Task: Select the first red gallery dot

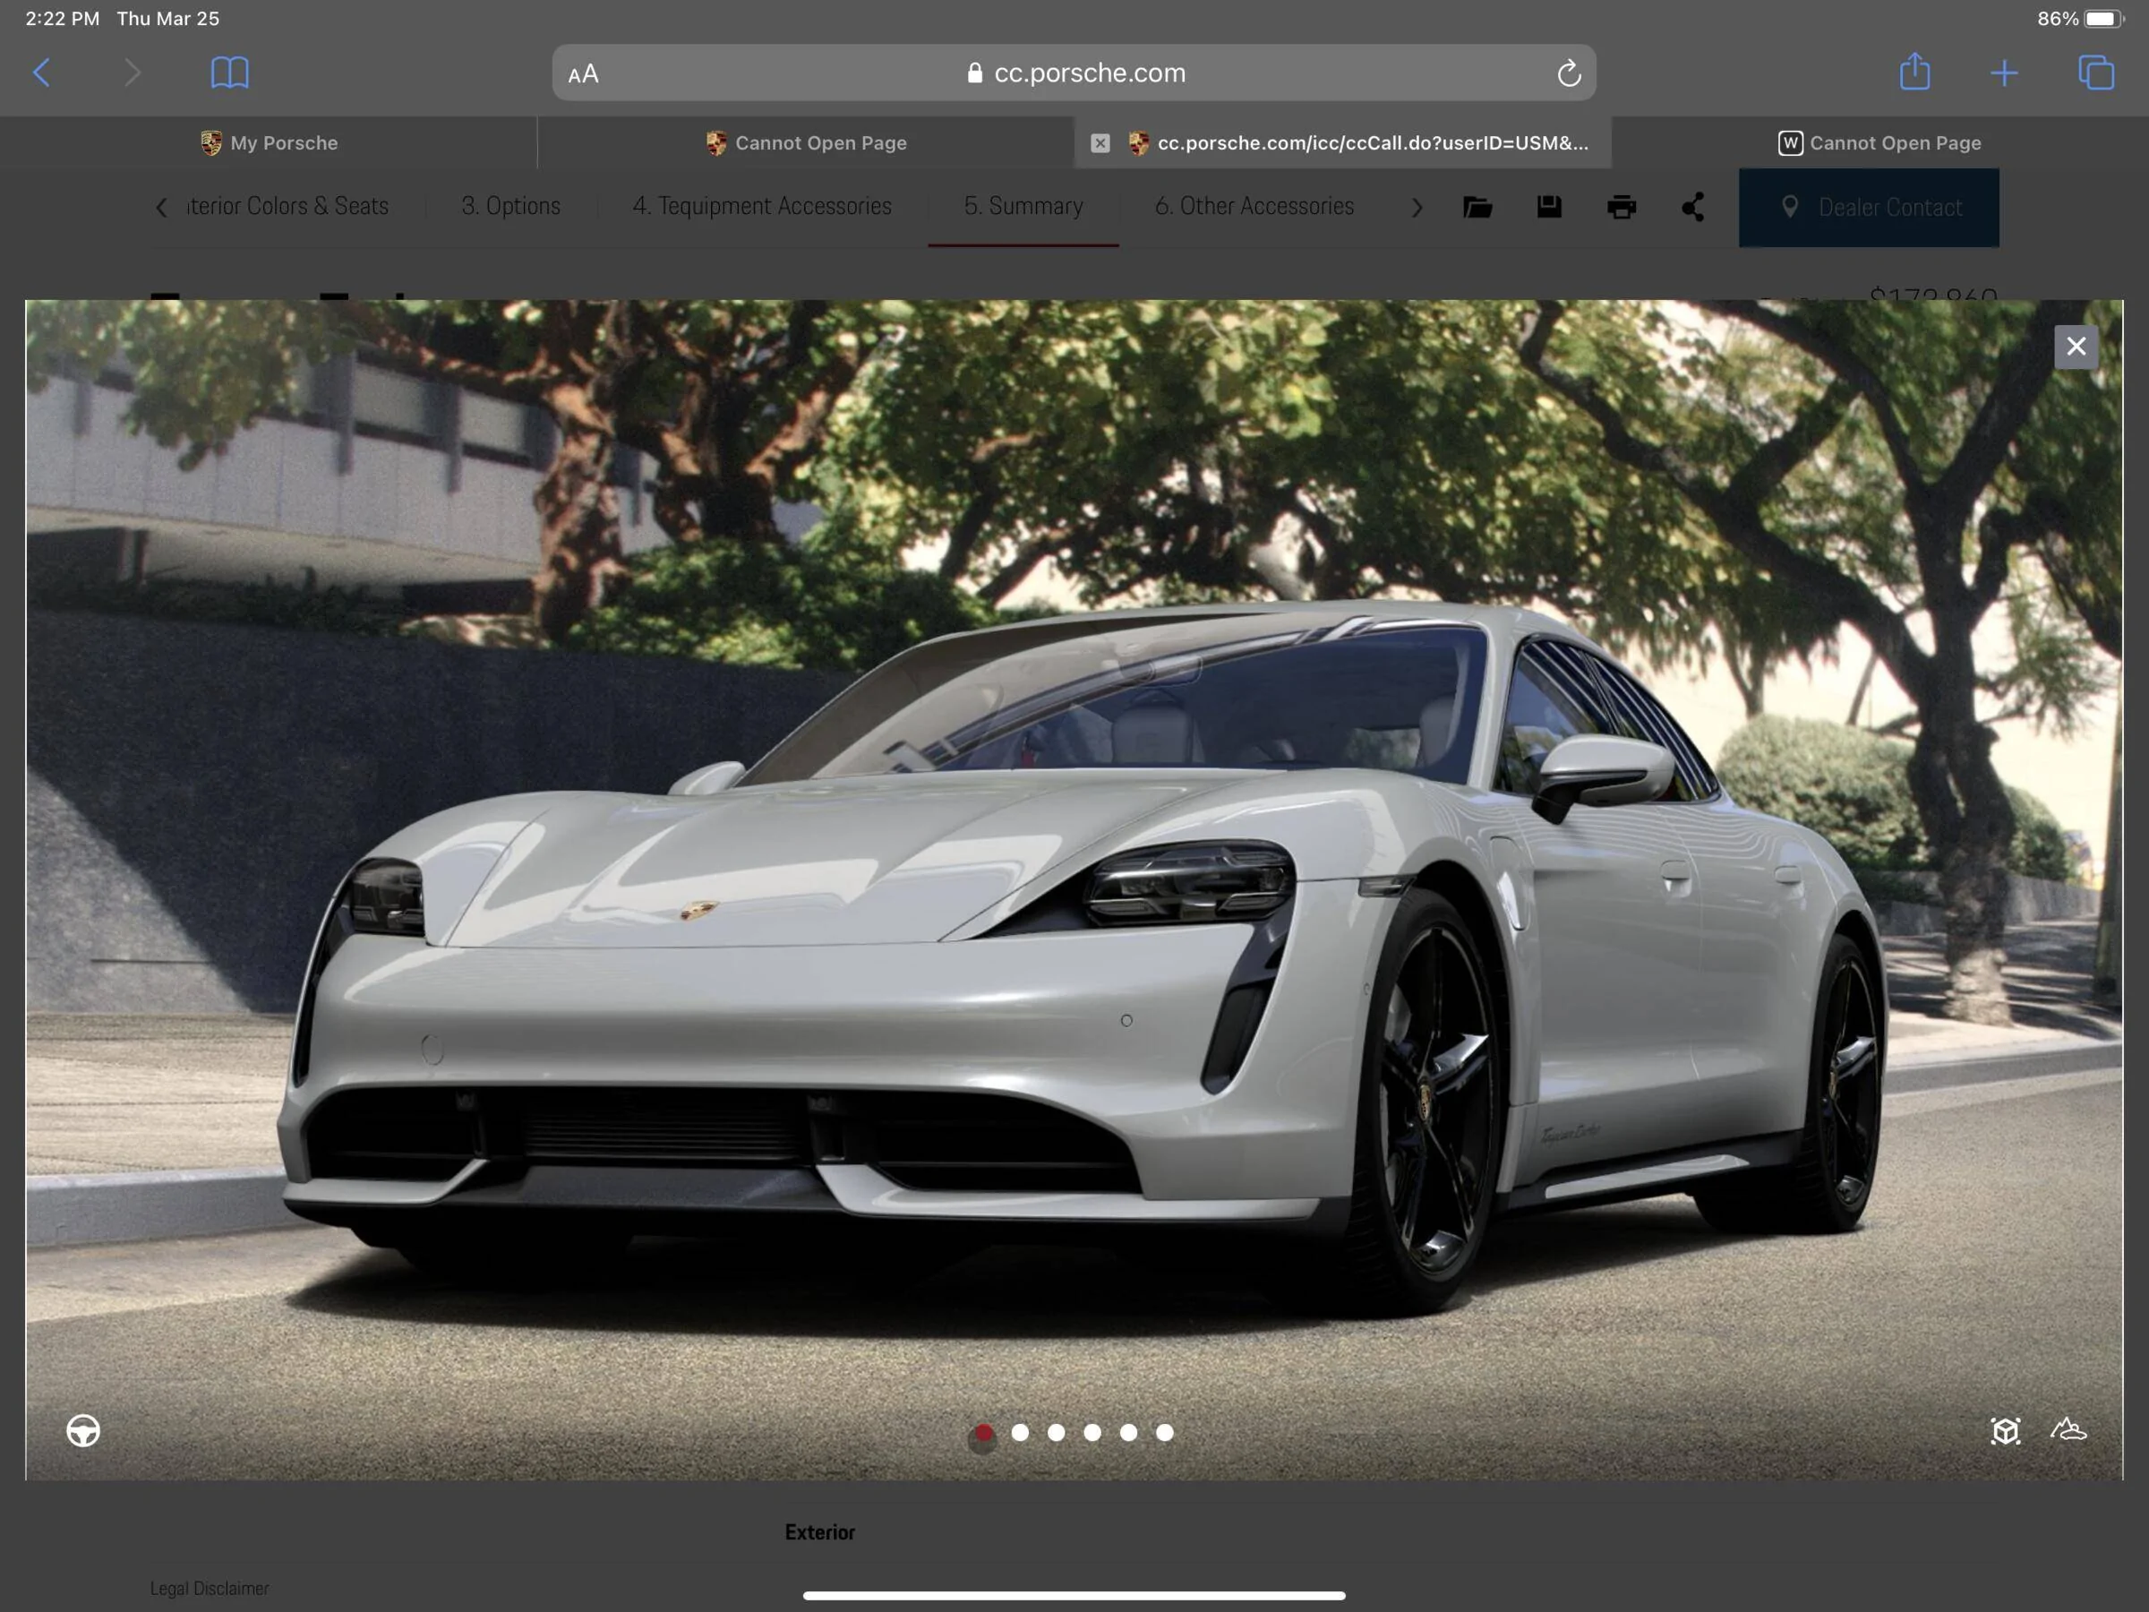Action: pyautogui.click(x=983, y=1433)
